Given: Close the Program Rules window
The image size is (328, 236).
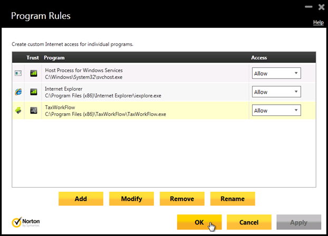Looking at the screenshot, I should (x=321, y=7).
